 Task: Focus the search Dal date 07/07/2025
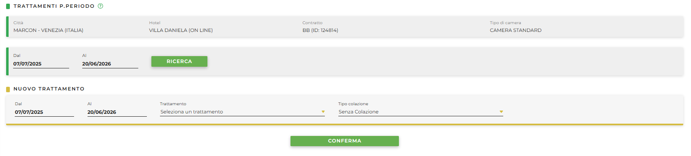41,64
